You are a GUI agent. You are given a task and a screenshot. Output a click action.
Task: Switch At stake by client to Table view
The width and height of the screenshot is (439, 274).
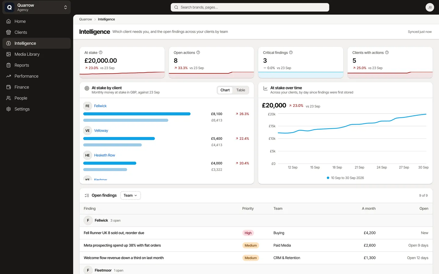[x=241, y=90]
